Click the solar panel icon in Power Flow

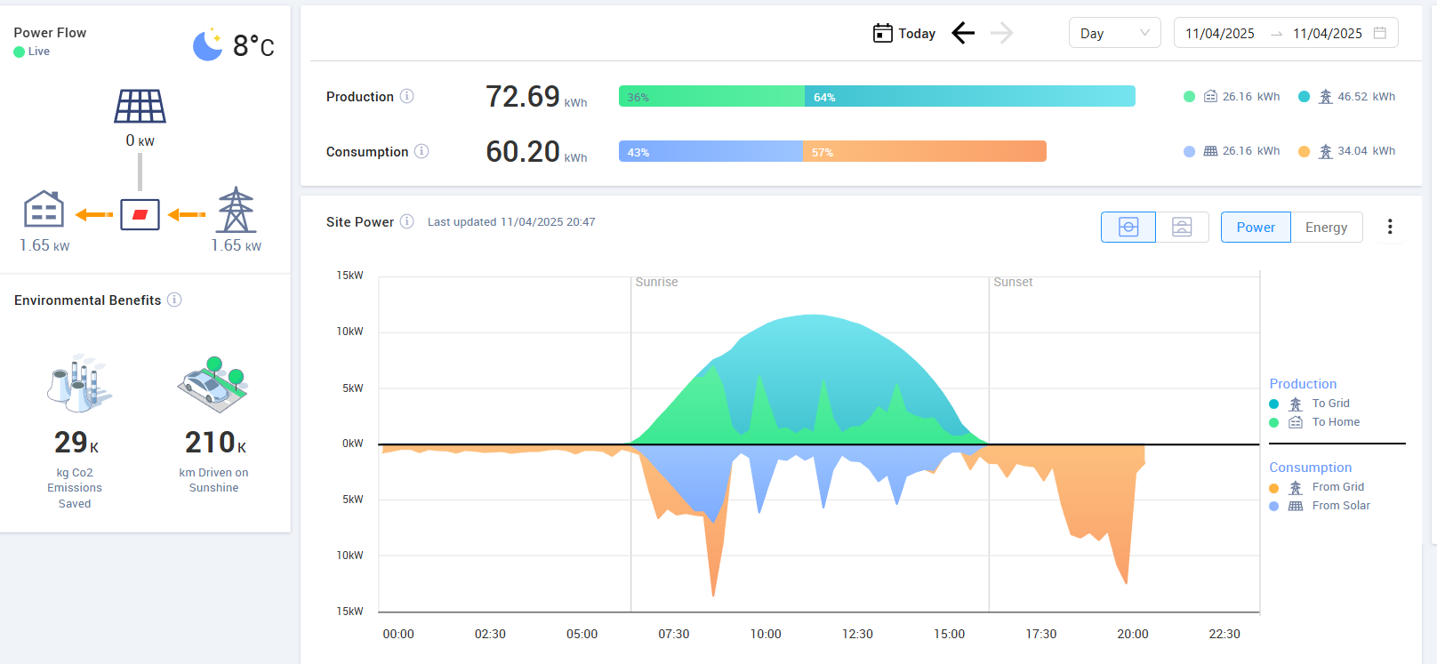pyautogui.click(x=140, y=107)
